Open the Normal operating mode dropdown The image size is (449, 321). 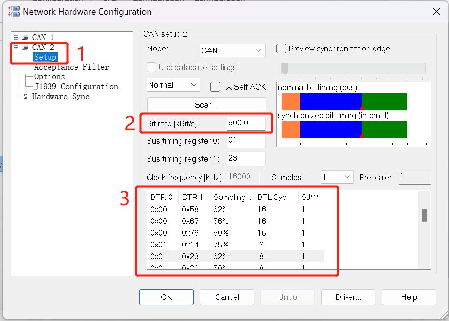(x=173, y=85)
